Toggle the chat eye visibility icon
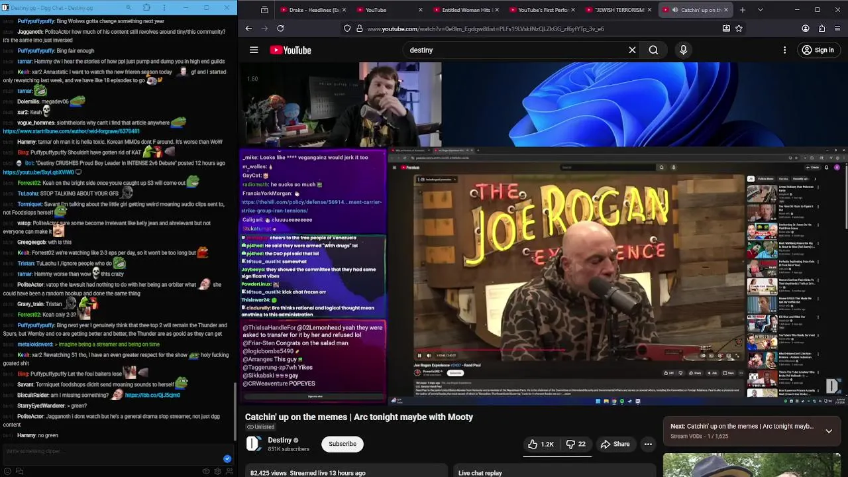Viewport: 848px width, 477px height. pos(206,471)
